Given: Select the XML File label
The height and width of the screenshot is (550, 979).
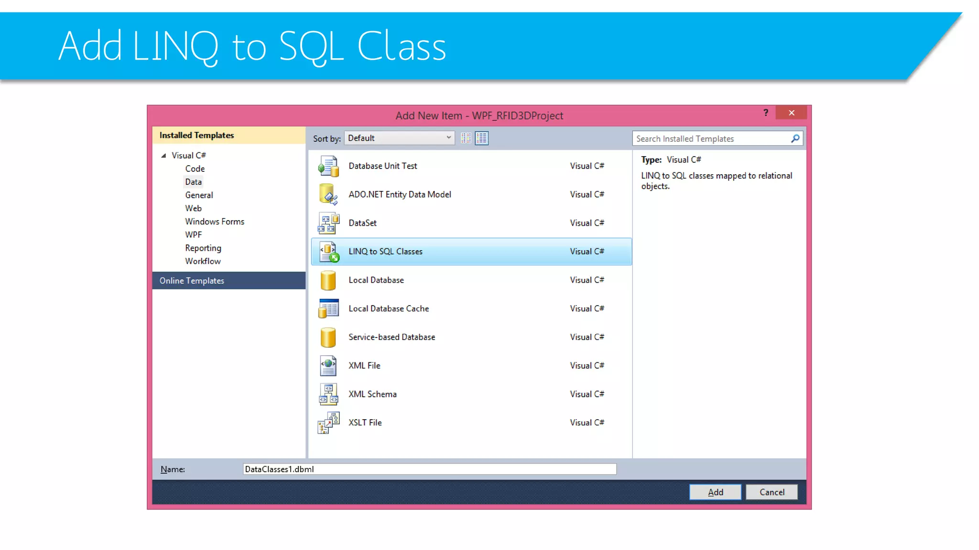Looking at the screenshot, I should [364, 366].
